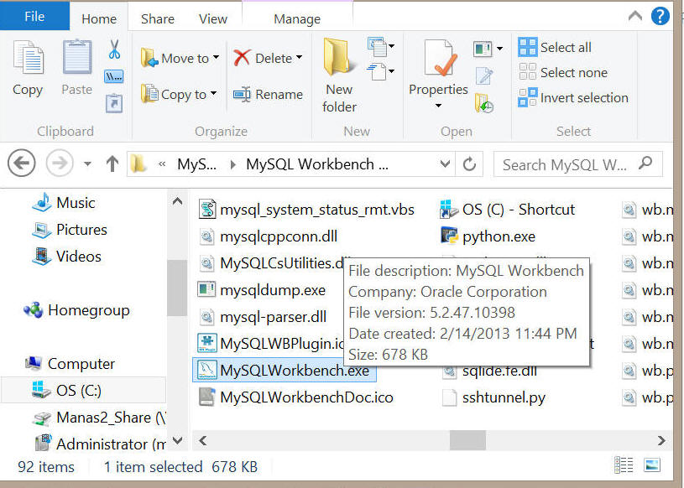Select Manas2_Share network drive

pyautogui.click(x=100, y=418)
